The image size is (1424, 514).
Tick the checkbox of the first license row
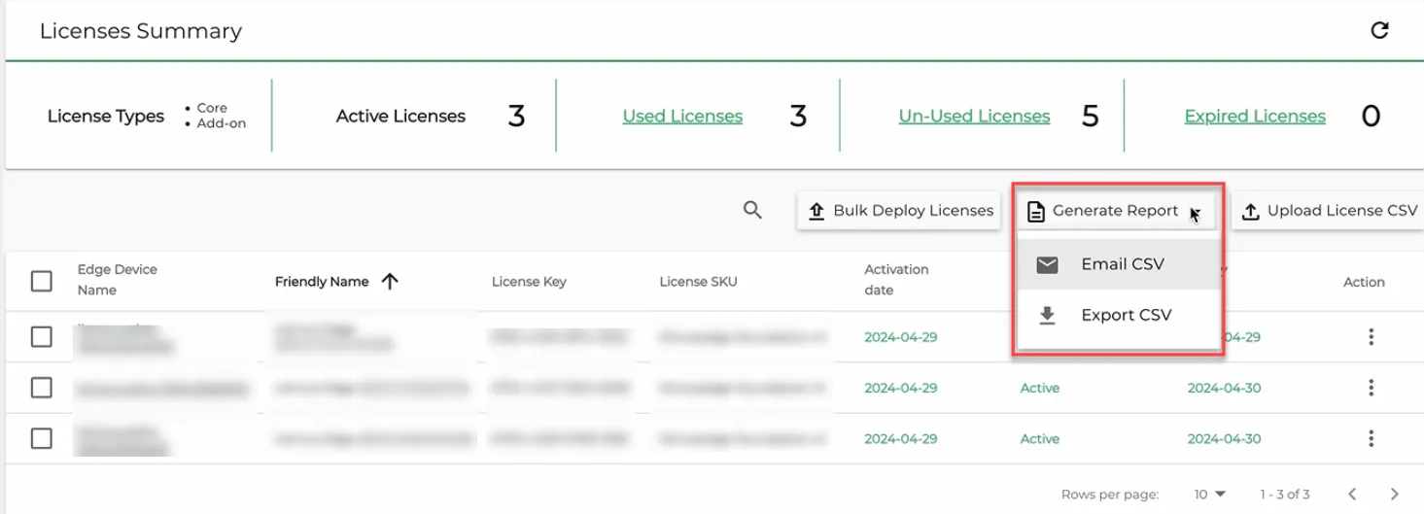(41, 336)
